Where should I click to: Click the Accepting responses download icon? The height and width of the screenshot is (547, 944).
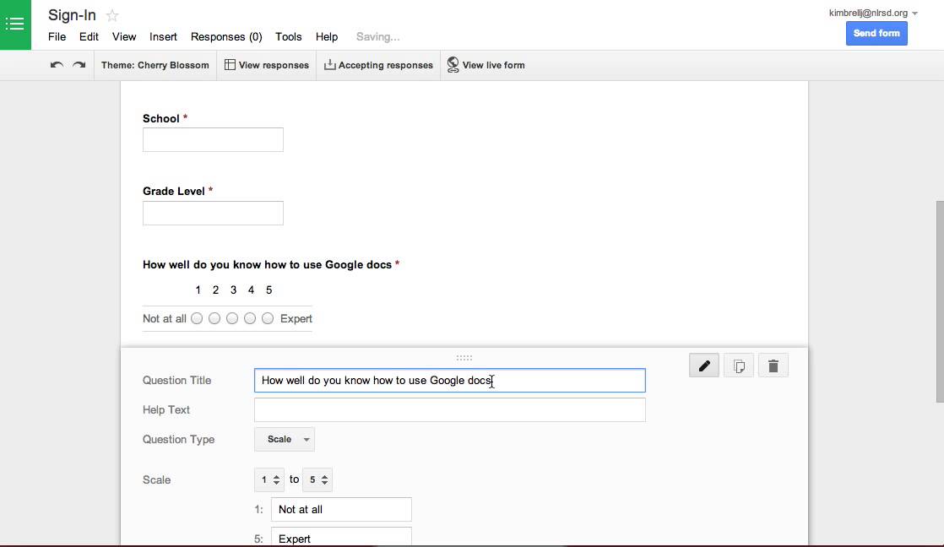click(x=329, y=64)
